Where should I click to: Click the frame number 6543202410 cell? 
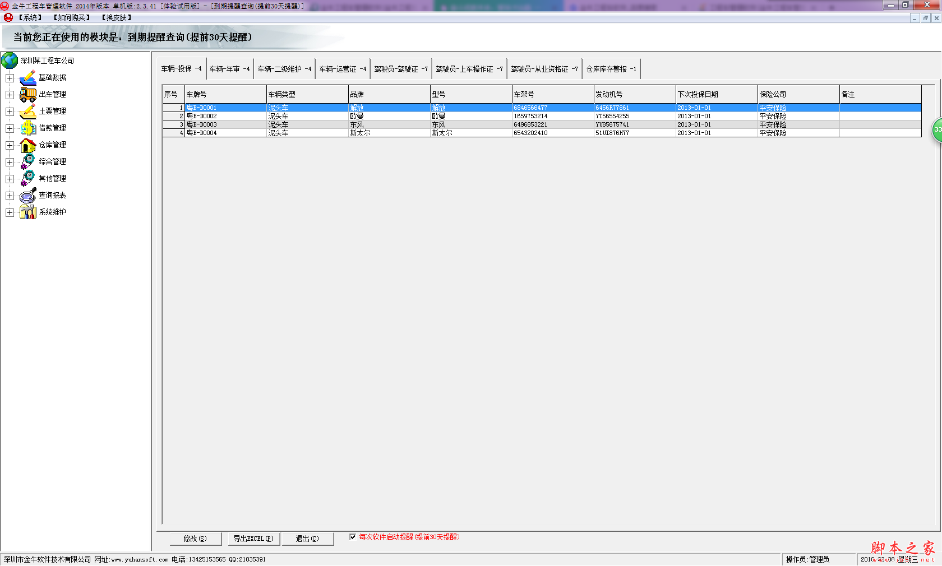[x=553, y=133]
